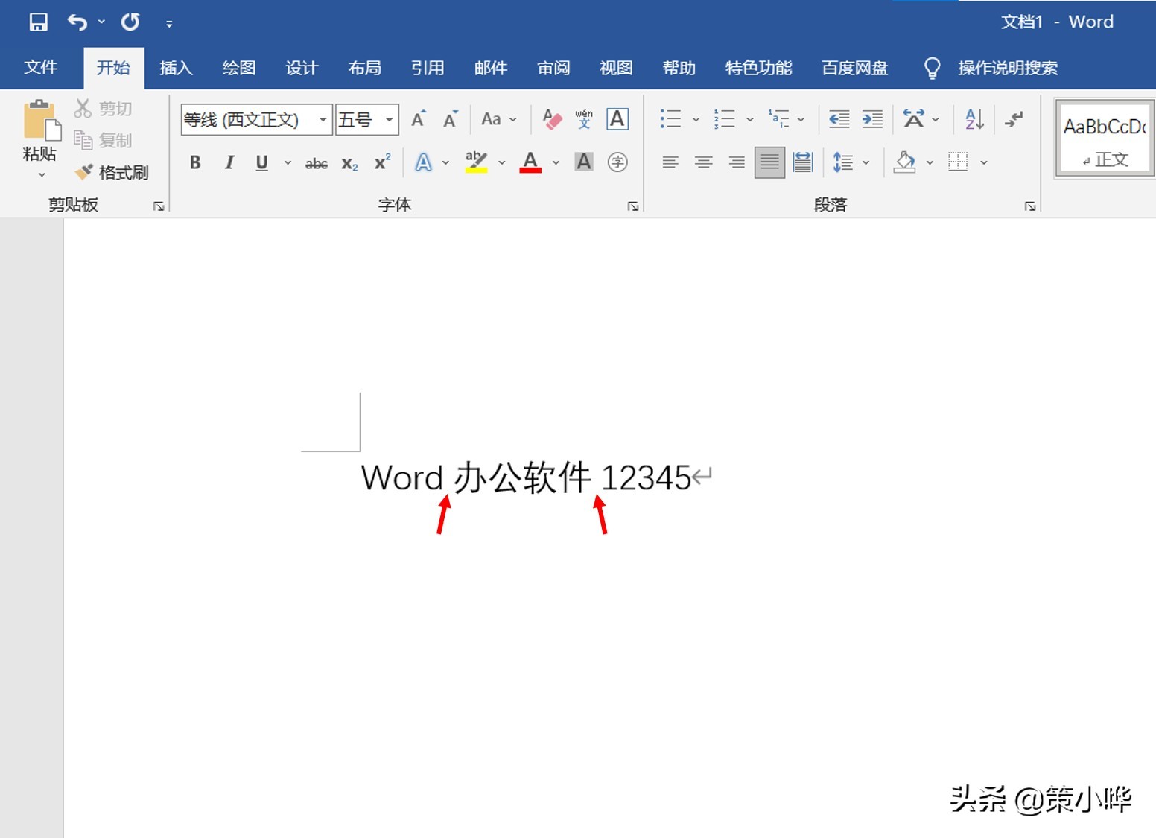Click the phonetic guide wén icon
Viewport: 1156px width, 838px height.
pos(584,119)
